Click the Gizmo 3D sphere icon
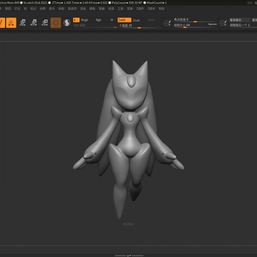This screenshot has height=257, width=257. 56,23
